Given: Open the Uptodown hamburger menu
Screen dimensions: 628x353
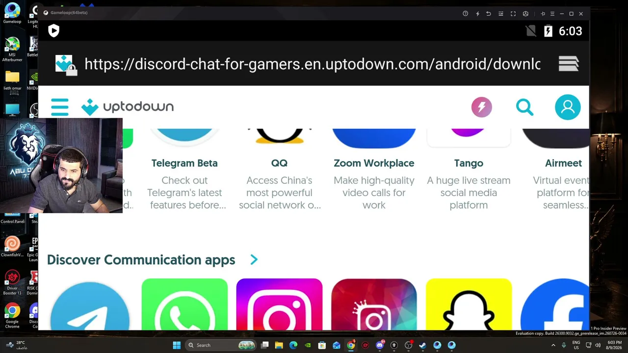Looking at the screenshot, I should [60, 107].
